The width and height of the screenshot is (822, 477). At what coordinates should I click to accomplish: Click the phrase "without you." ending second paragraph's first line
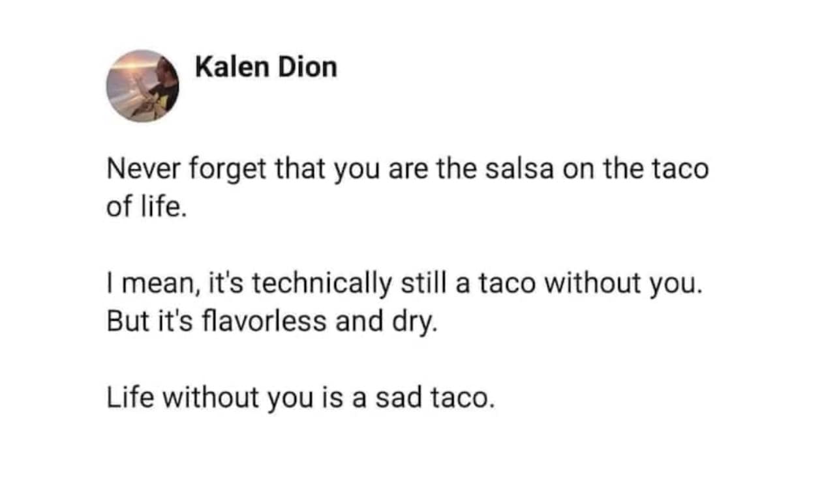(x=626, y=284)
